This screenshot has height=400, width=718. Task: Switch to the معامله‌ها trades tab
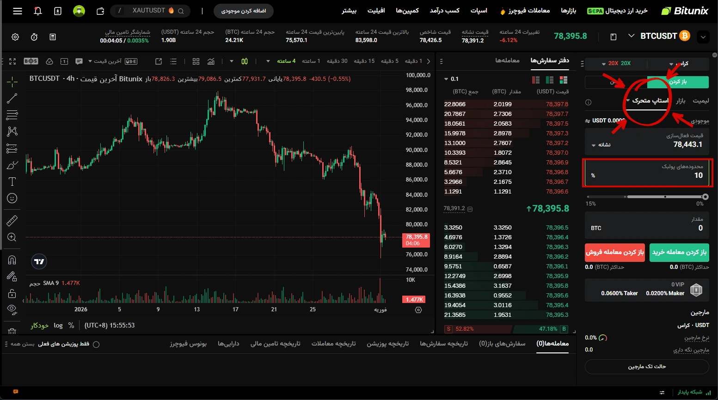click(x=507, y=61)
